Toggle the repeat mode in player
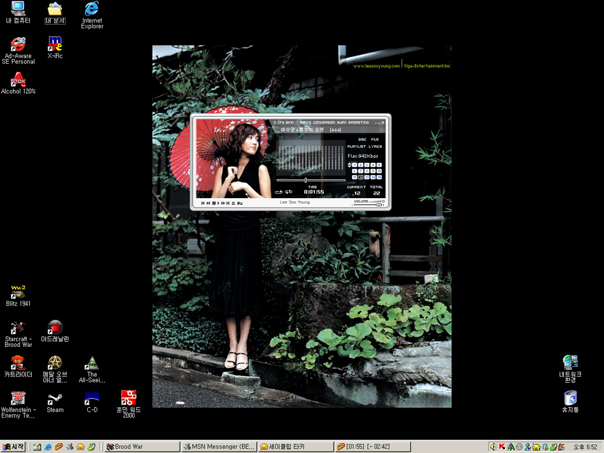 coord(278,192)
